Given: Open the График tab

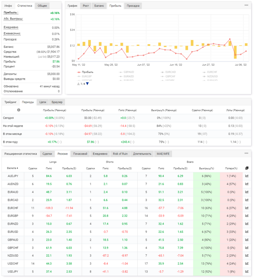Looking at the screenshot, I should (x=73, y=6).
